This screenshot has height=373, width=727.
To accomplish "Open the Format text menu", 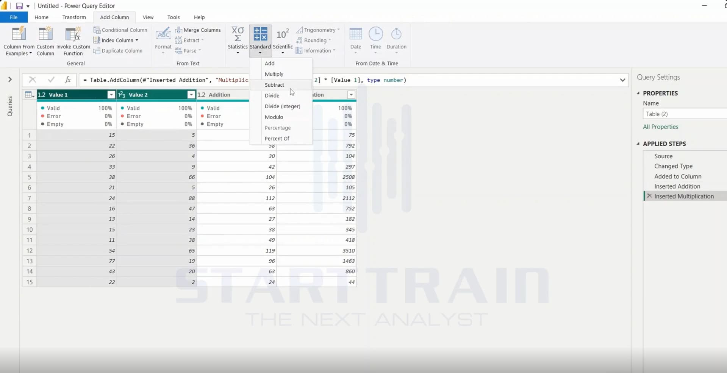I will coord(163,41).
